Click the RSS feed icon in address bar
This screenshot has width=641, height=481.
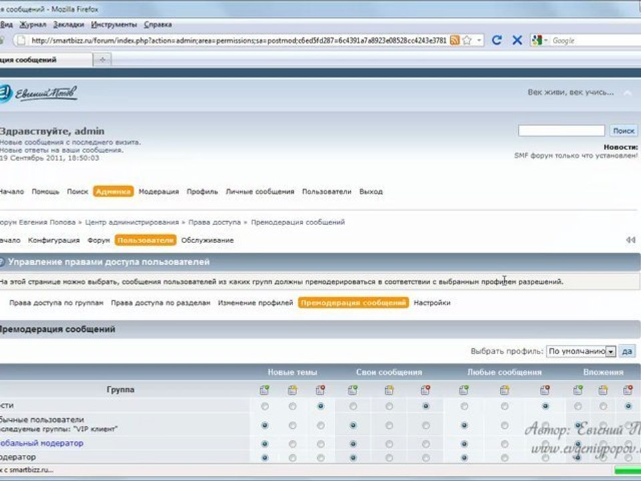coord(455,40)
